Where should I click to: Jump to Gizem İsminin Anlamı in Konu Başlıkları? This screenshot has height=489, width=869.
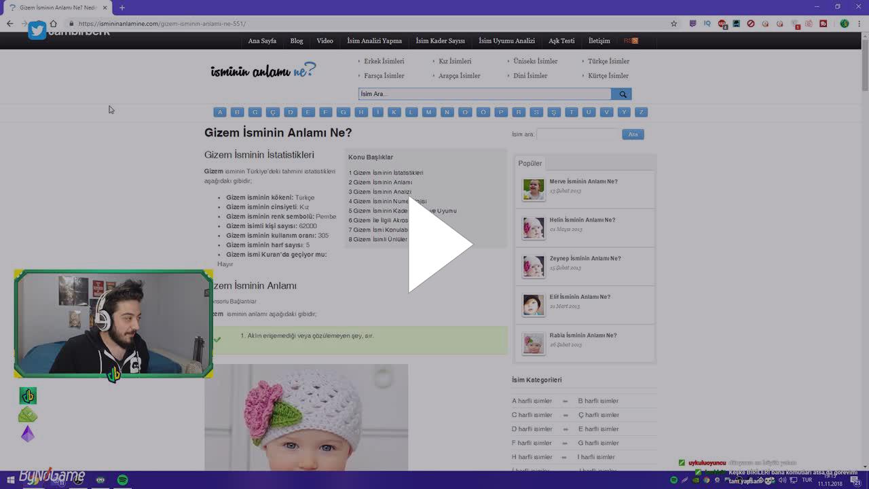point(382,182)
